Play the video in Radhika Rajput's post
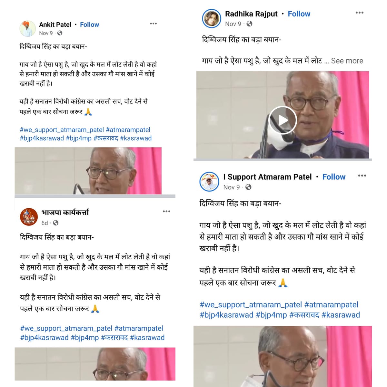The width and height of the screenshot is (387, 387). click(283, 120)
